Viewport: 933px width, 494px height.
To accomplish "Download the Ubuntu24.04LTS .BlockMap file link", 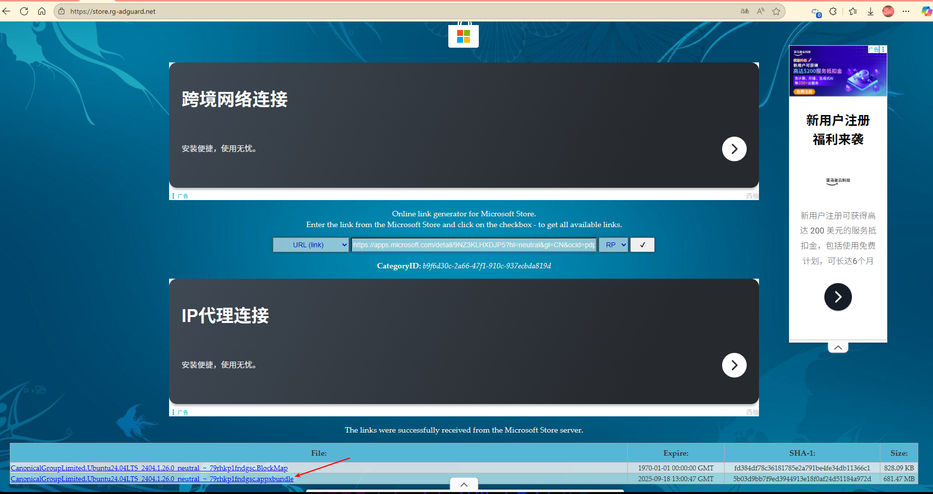I will tap(149, 468).
